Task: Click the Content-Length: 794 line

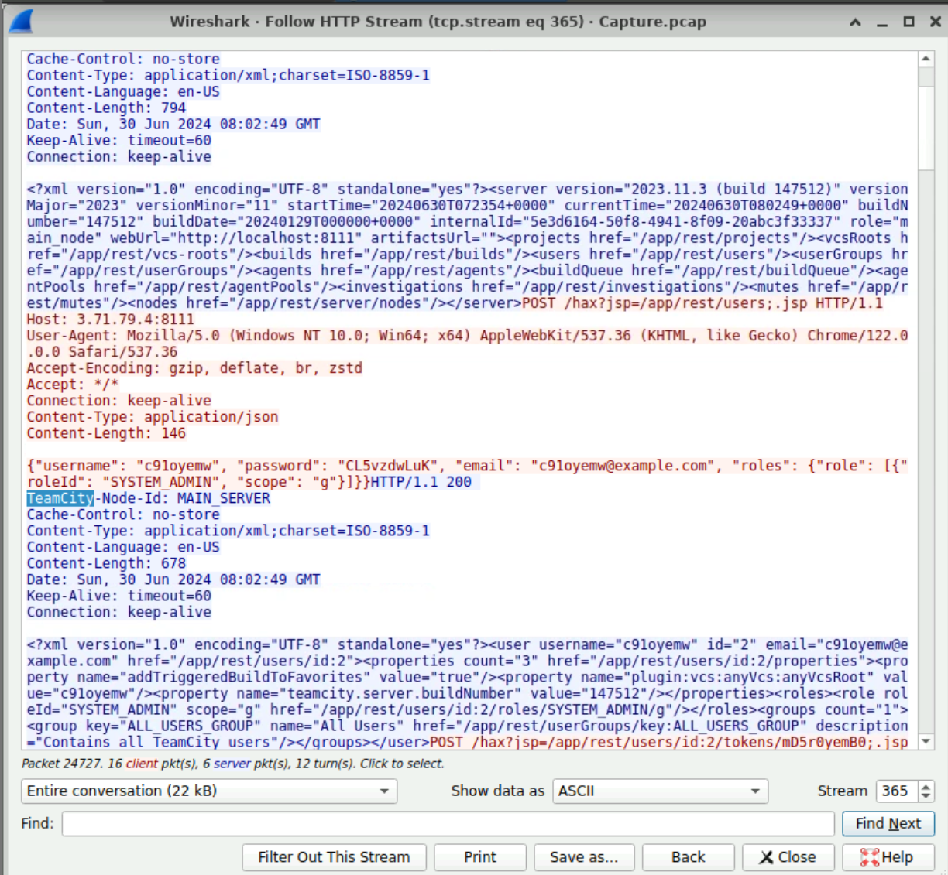Action: (x=106, y=108)
